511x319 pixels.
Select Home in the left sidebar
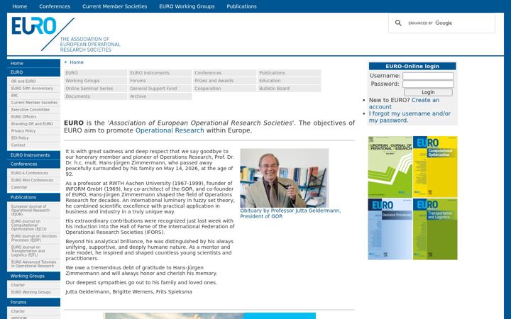(x=33, y=63)
